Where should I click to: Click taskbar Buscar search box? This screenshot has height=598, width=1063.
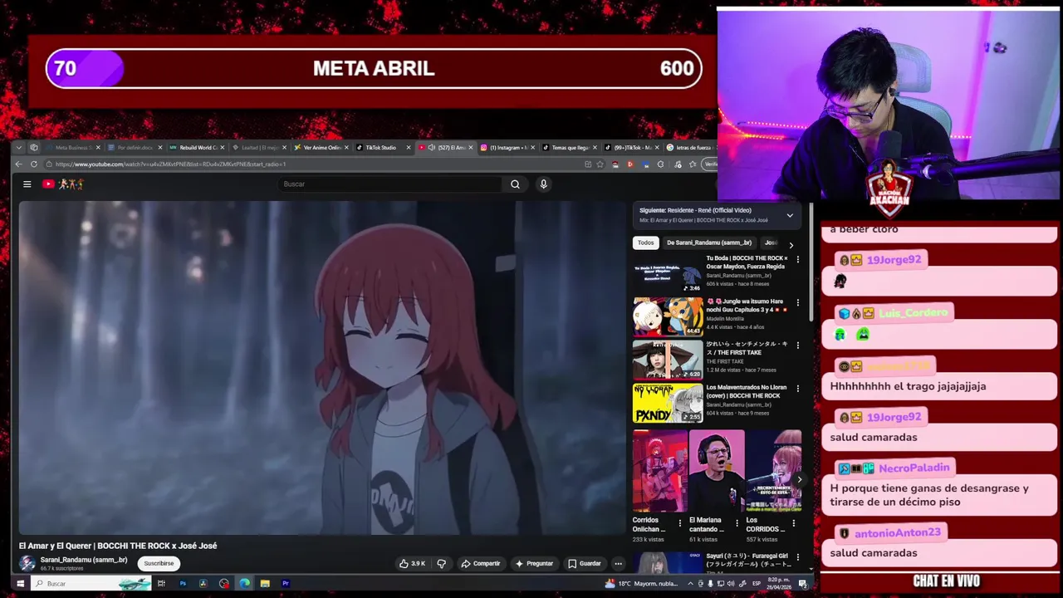coord(91,584)
